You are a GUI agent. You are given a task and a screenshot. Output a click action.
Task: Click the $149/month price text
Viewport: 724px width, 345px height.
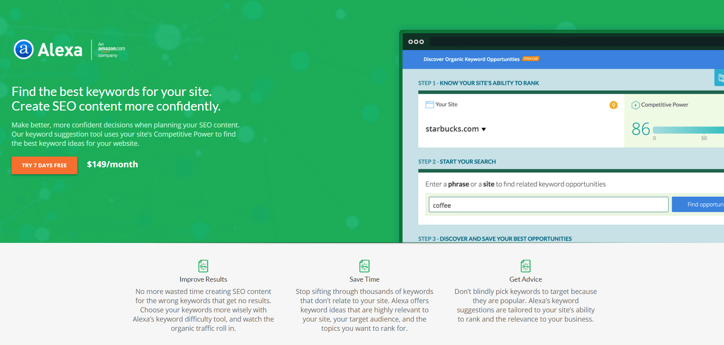112,164
